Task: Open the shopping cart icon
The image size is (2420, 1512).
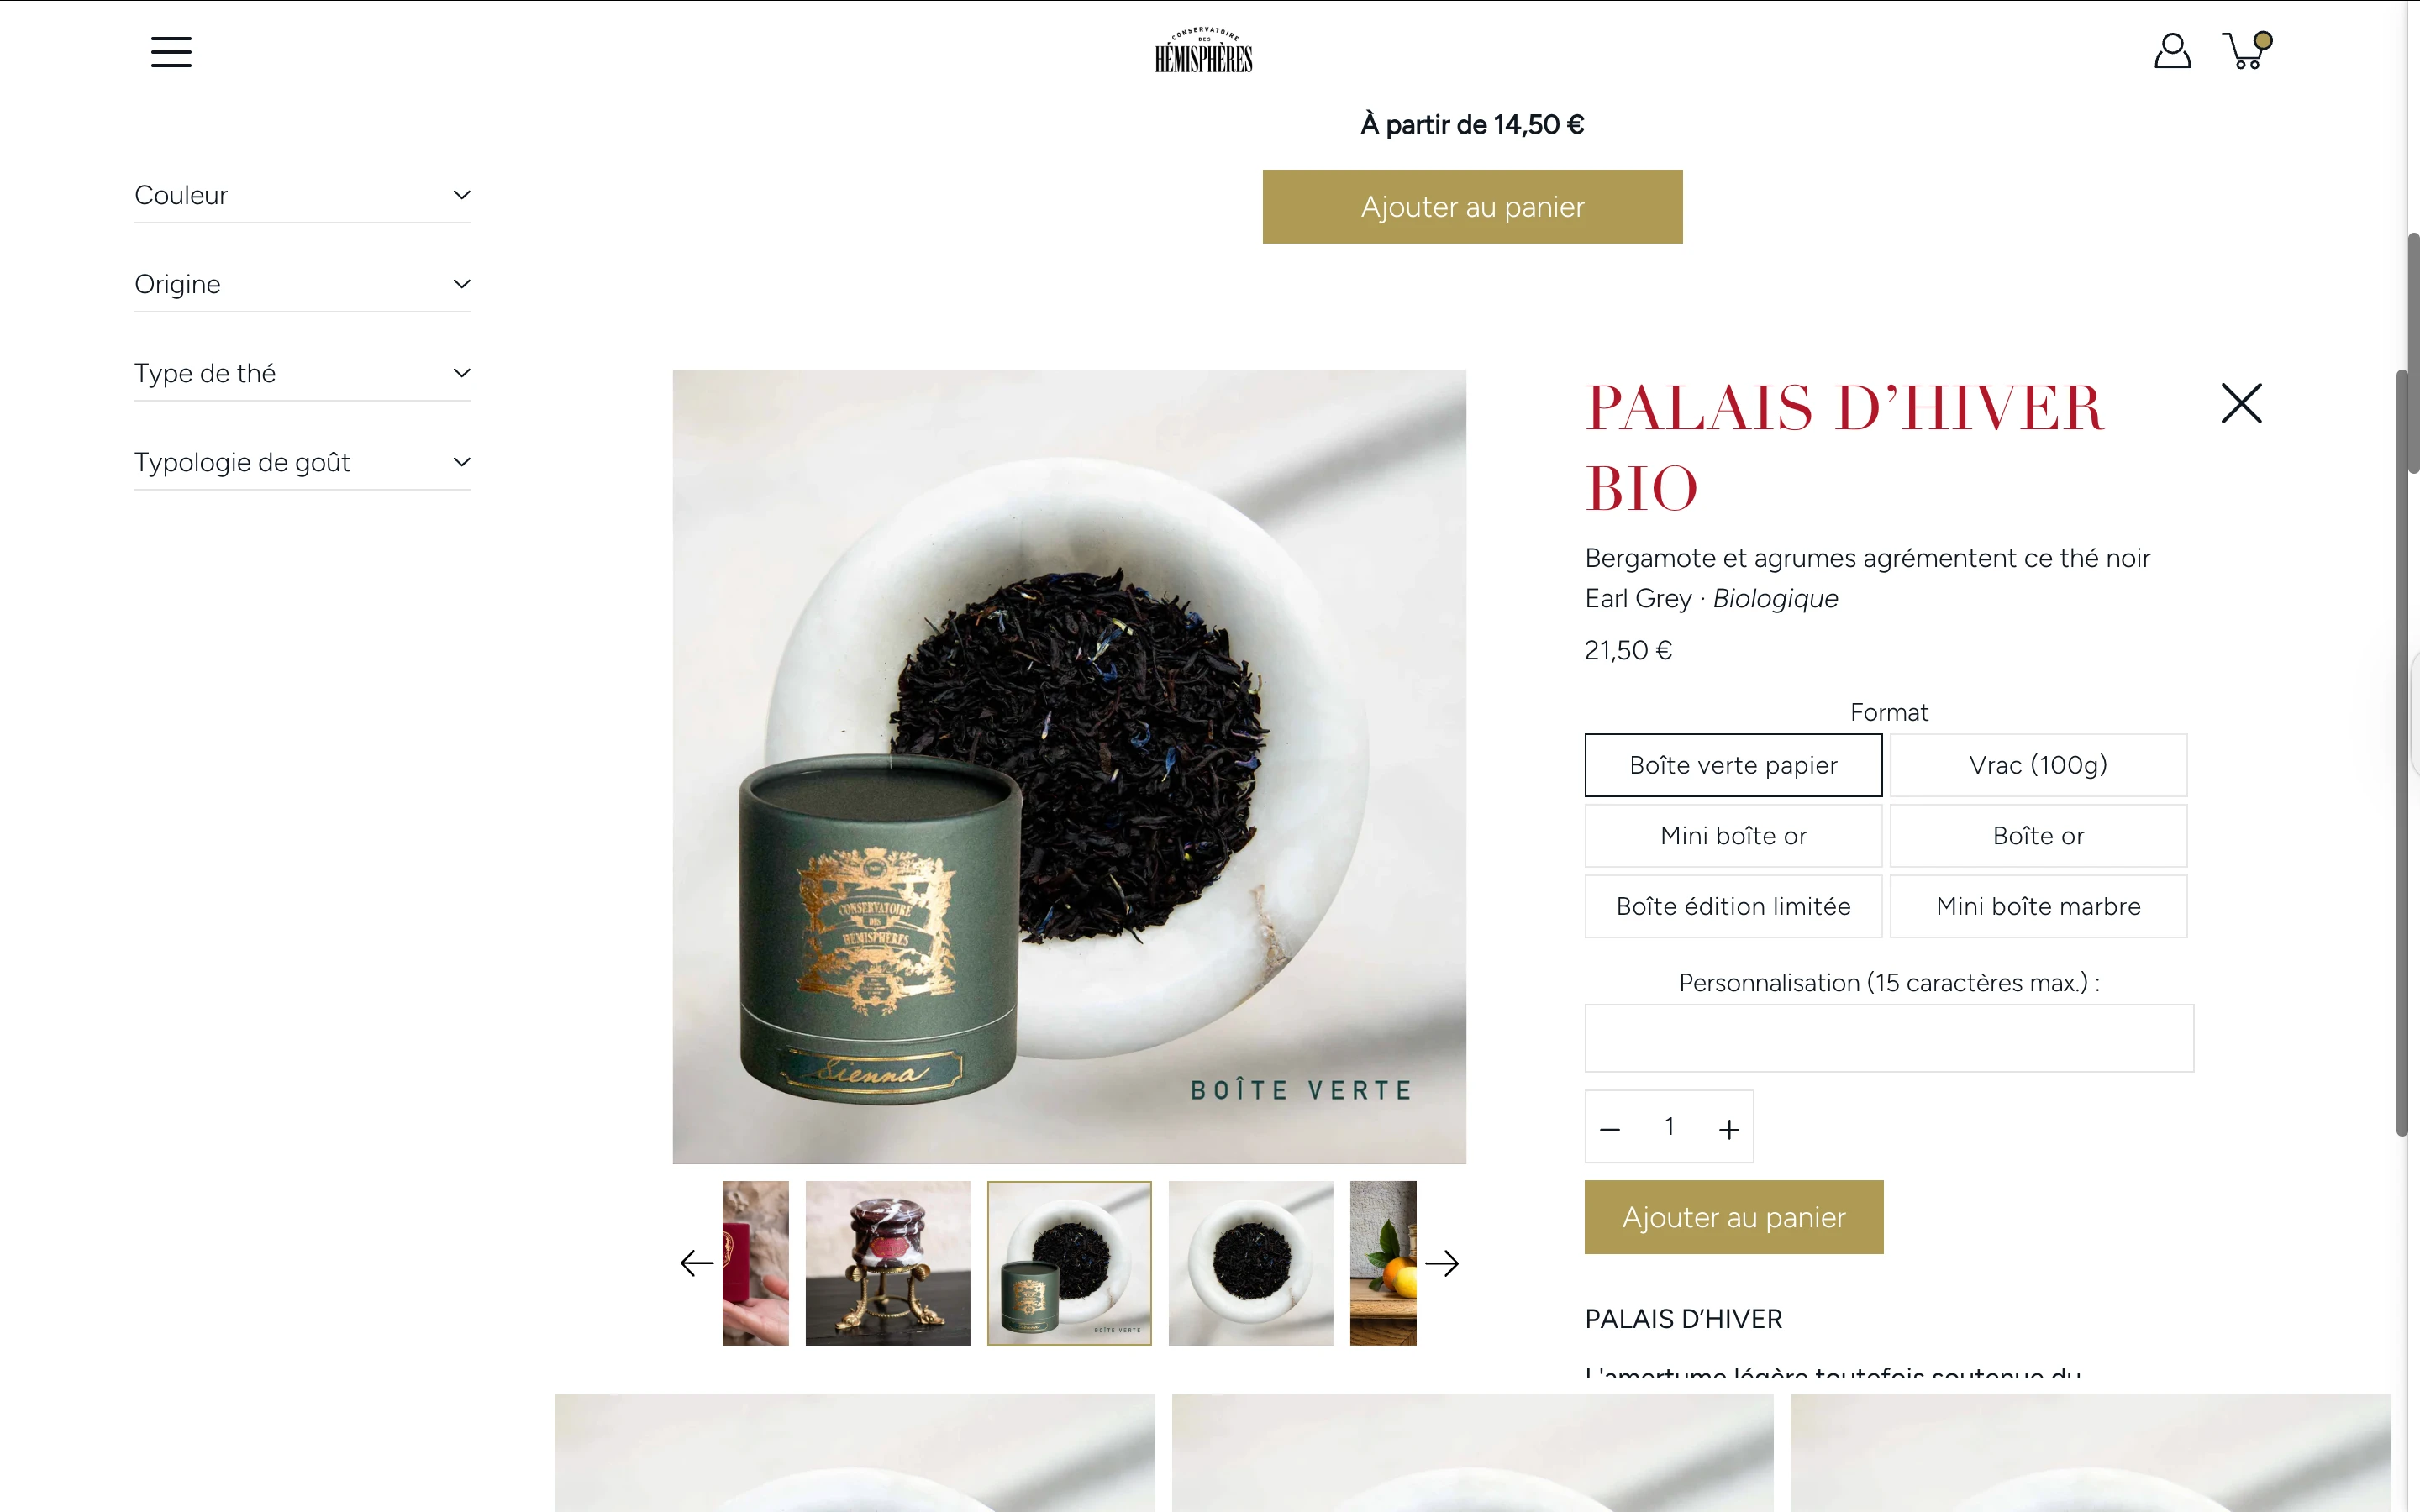Action: tap(2246, 50)
